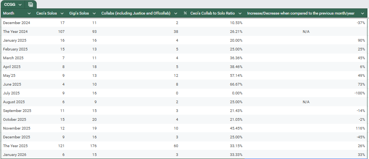The width and height of the screenshot is (369, 159).
Task: Click the 57.14% ratio cell
Action: tap(237, 76)
